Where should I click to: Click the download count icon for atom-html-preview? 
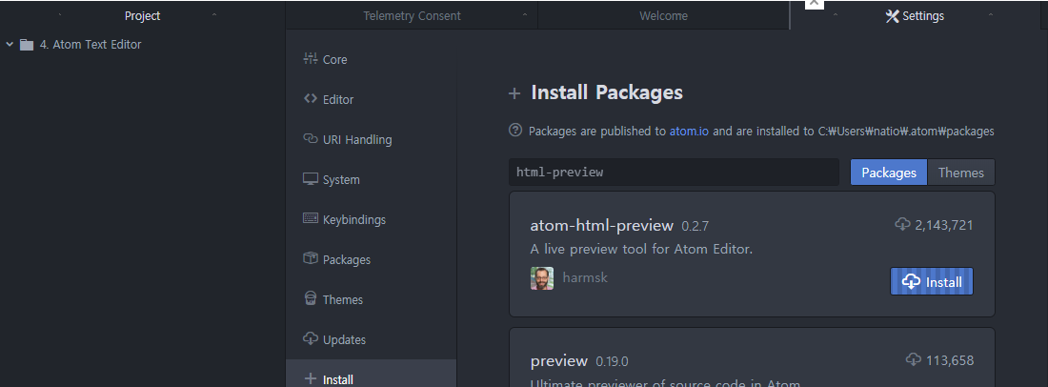(x=903, y=224)
